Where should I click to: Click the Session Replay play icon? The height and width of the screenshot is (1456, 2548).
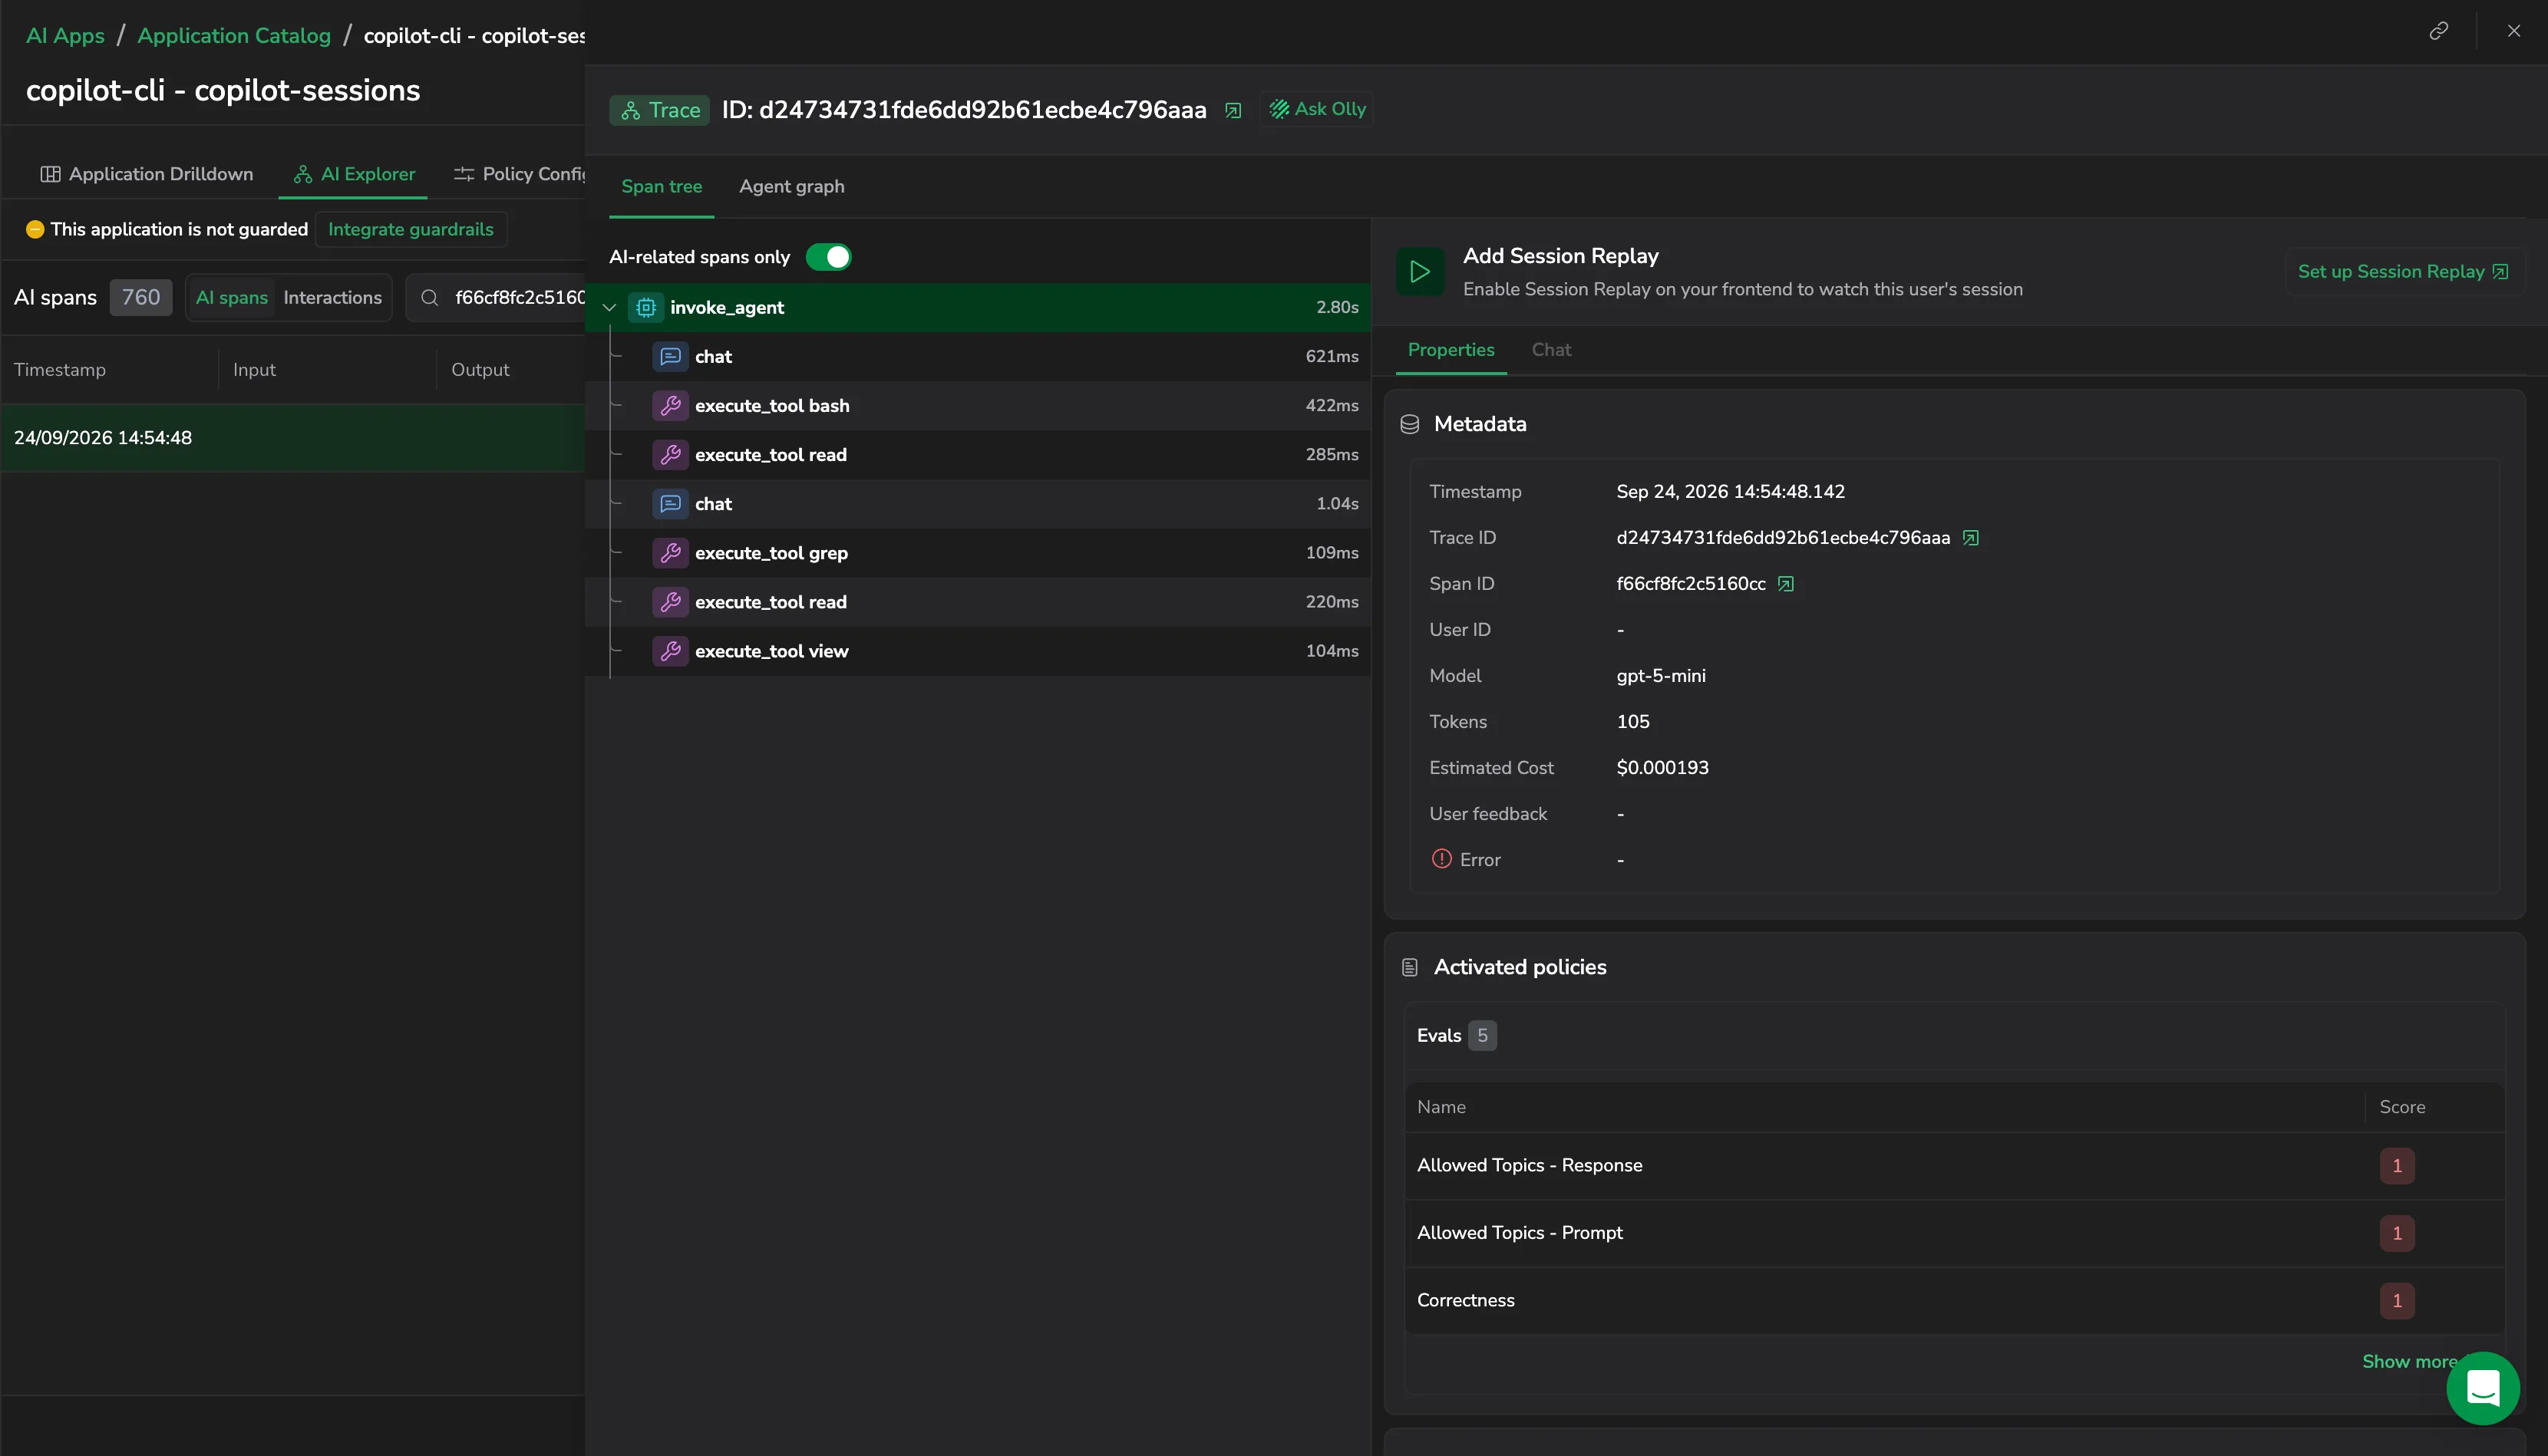pos(1421,271)
